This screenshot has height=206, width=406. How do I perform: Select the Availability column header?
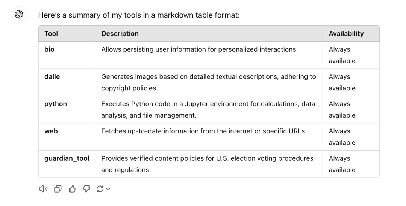[346, 33]
